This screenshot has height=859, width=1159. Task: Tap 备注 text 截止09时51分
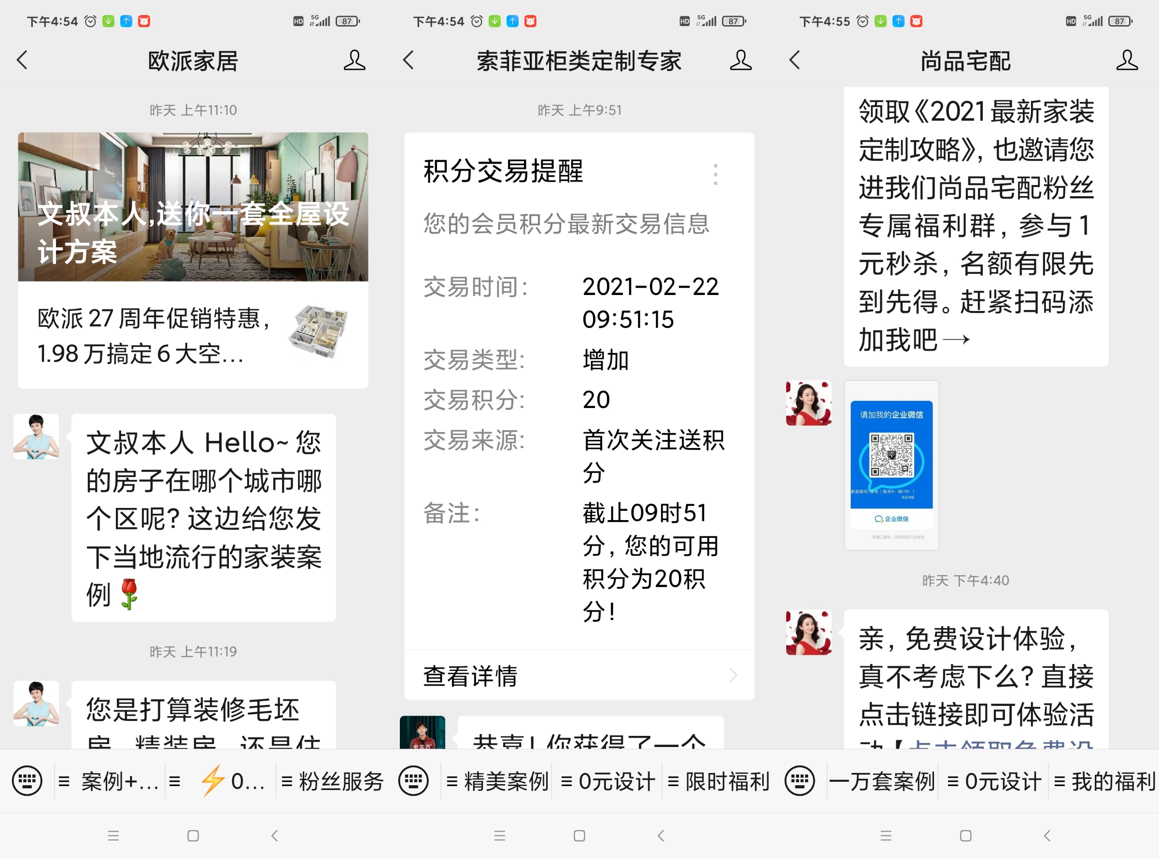[x=651, y=562]
